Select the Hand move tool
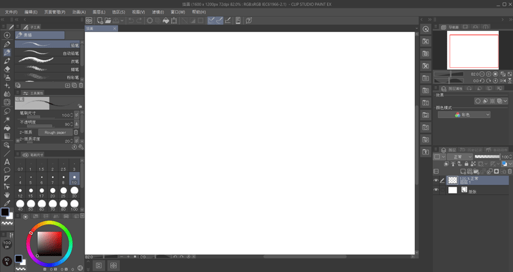Image resolution: width=513 pixels, height=272 pixels. (7, 194)
